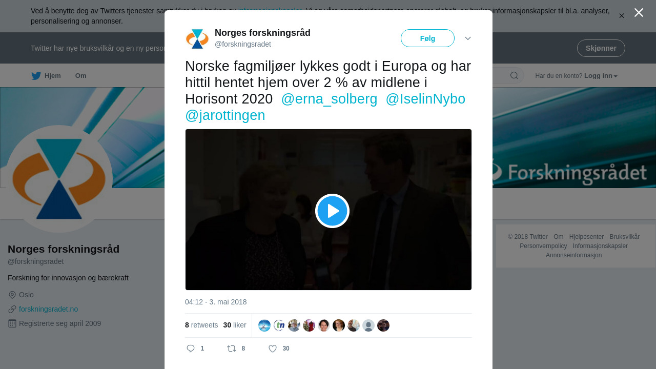Open the @erna_solberg mention
The width and height of the screenshot is (656, 369).
(x=329, y=99)
